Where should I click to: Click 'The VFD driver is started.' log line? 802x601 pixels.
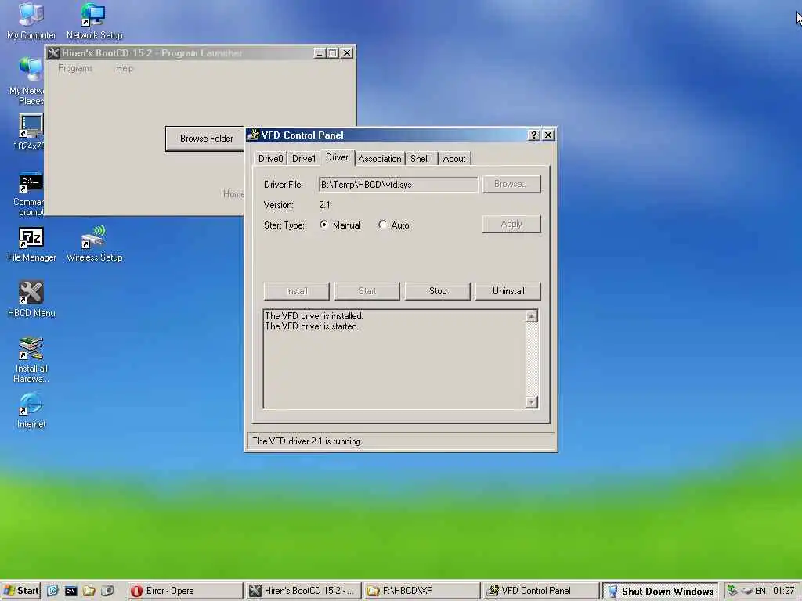[312, 326]
